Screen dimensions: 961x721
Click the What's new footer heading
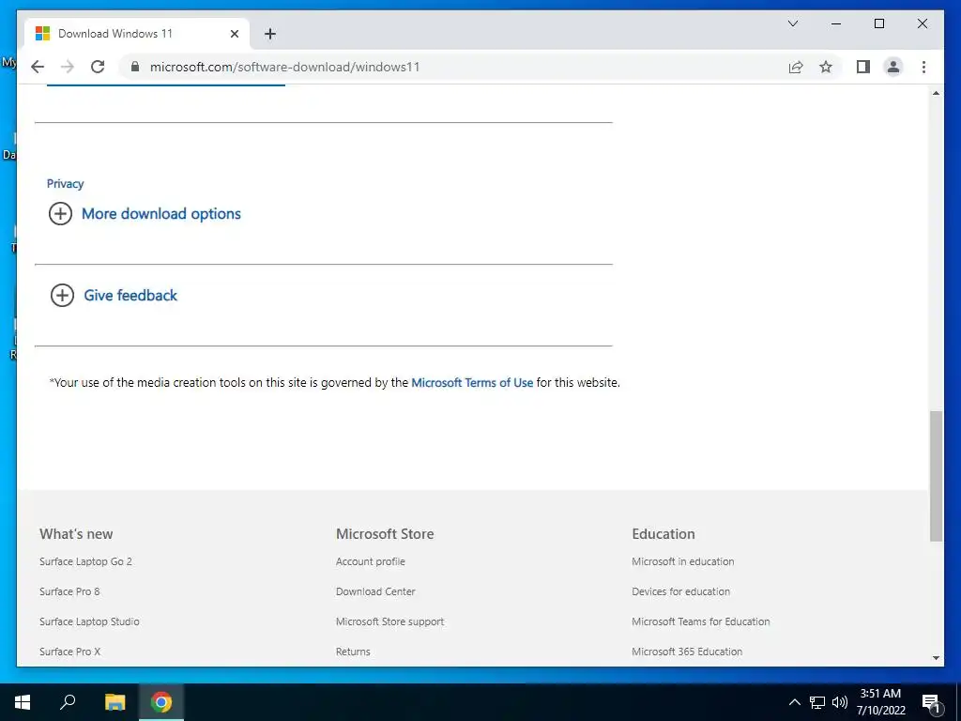click(x=76, y=534)
